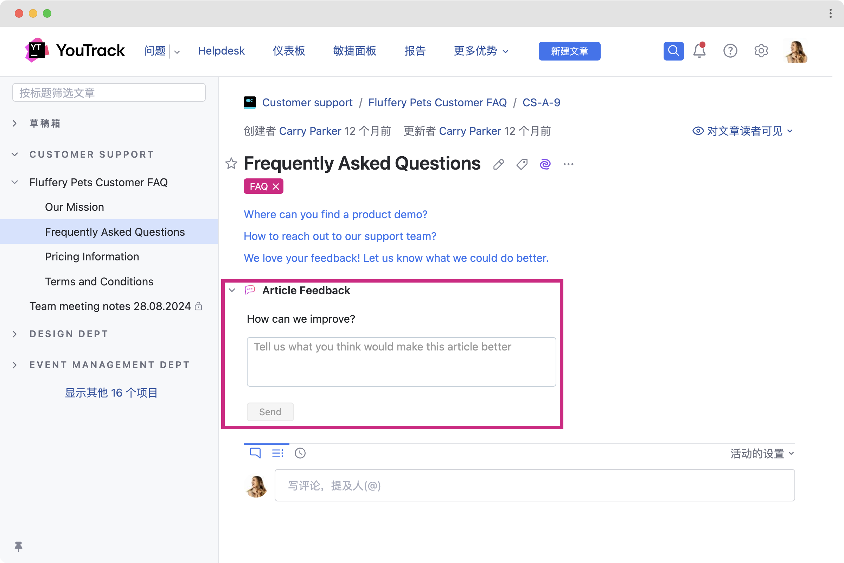Image resolution: width=844 pixels, height=563 pixels.
Task: Click the pencil edit icon beside title
Action: tap(498, 164)
